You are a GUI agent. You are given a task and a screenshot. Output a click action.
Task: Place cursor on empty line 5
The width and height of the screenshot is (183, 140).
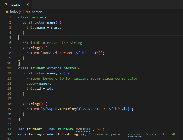100,38
